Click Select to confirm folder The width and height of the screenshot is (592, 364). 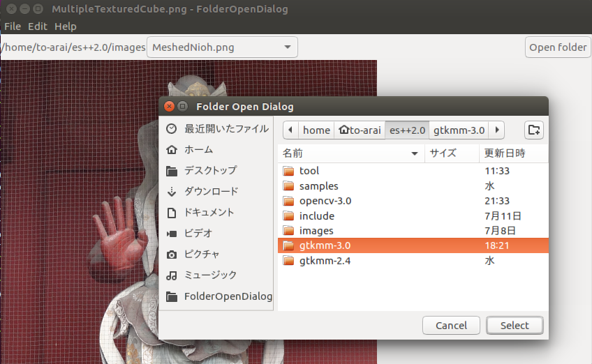[515, 325]
